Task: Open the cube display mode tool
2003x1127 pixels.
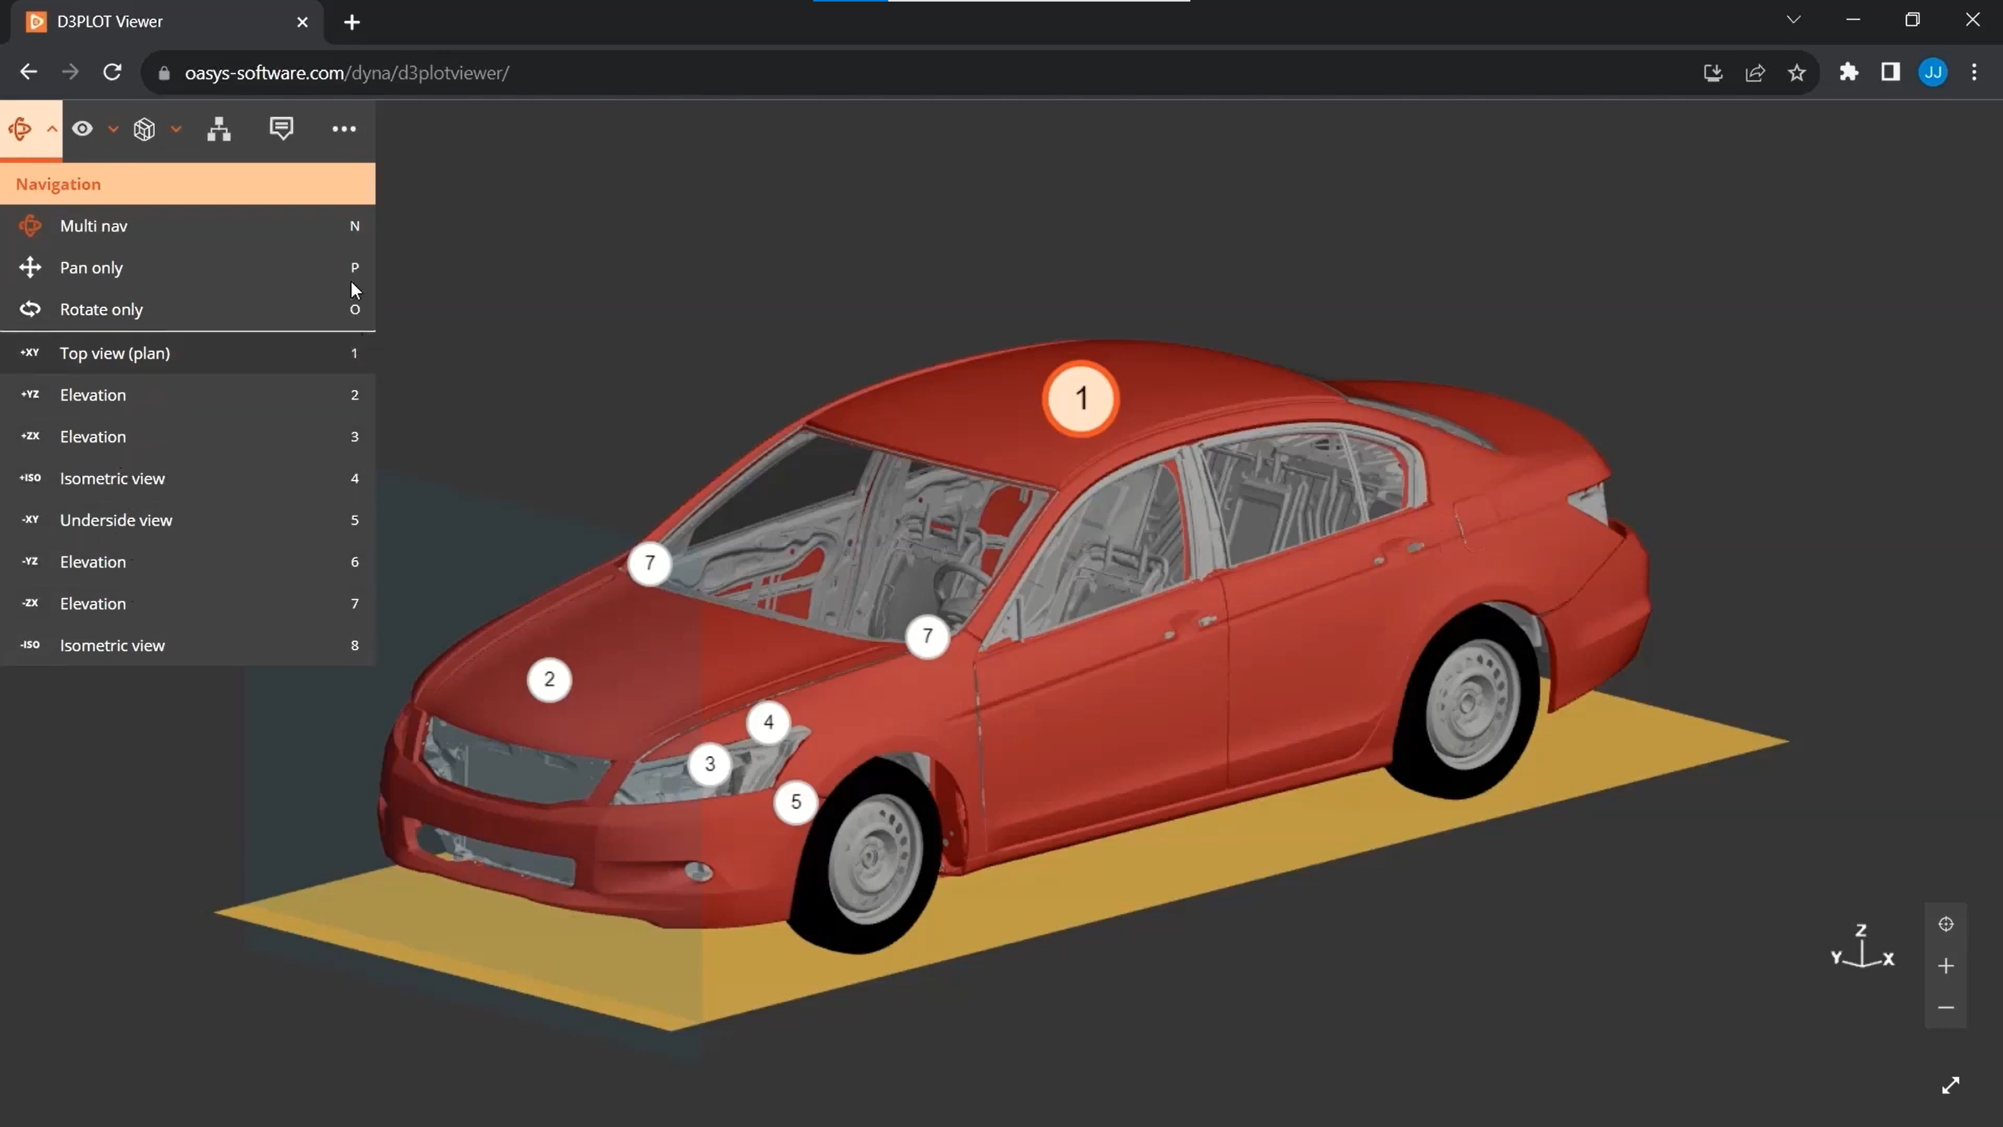Action: coord(144,129)
